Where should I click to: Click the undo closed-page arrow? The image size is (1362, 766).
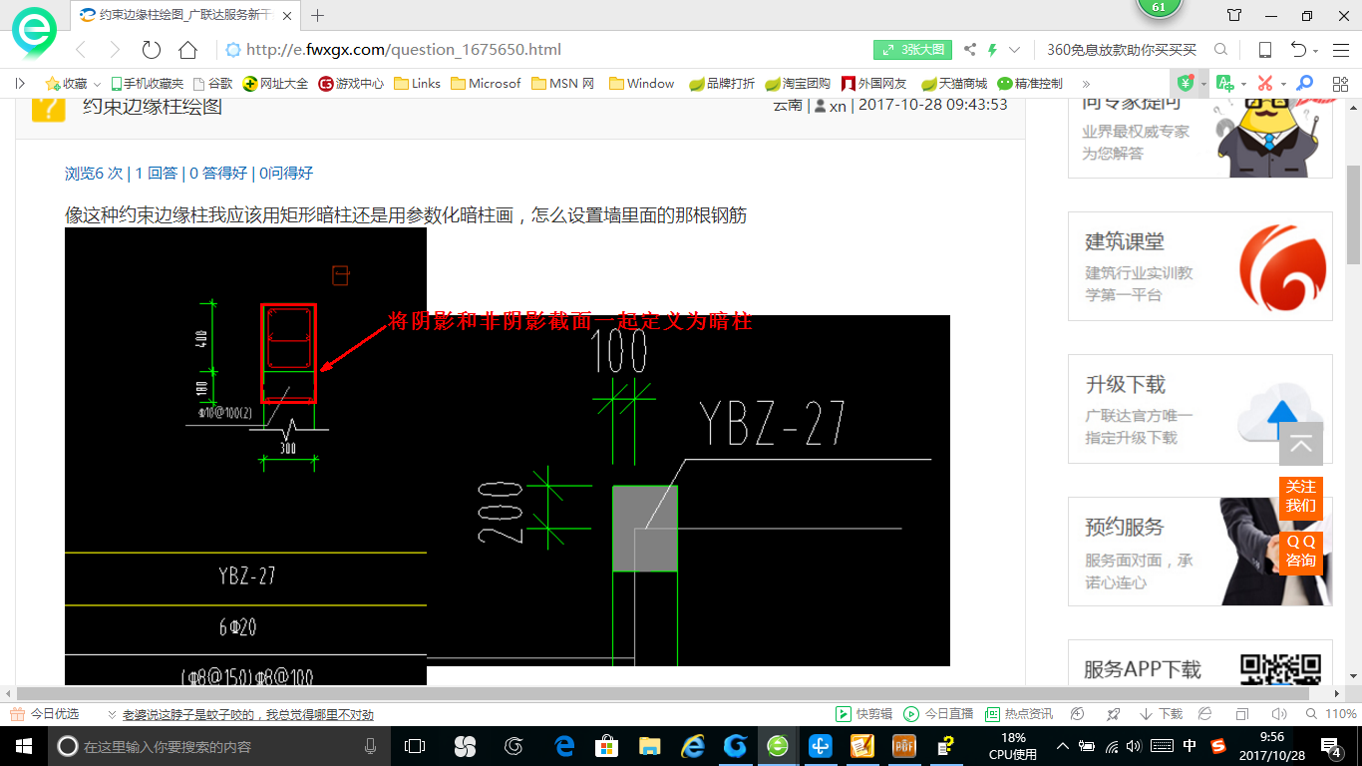click(x=1298, y=50)
